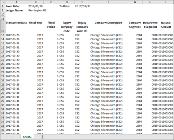Screen dimensions: 174x140
Task: Select column D header
Action: 67,2
